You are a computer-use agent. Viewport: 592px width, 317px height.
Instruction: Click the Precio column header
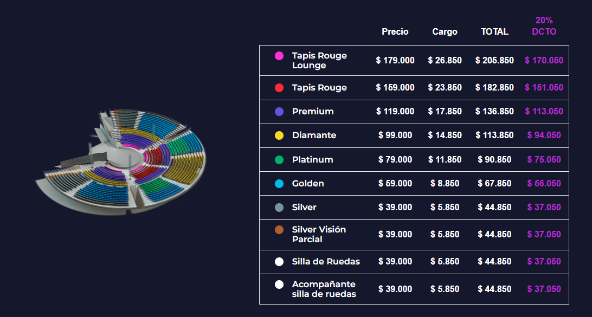pyautogui.click(x=395, y=31)
